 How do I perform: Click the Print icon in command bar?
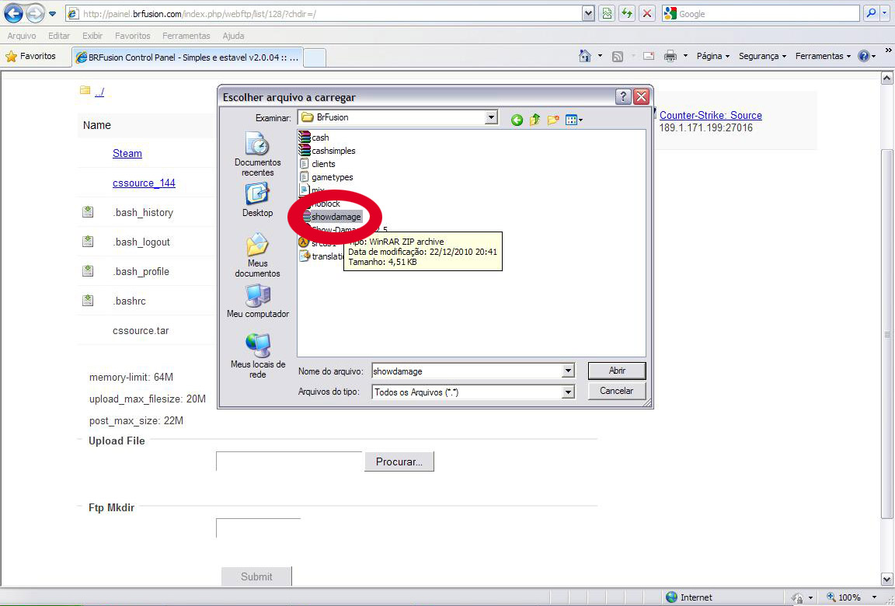[x=670, y=56]
